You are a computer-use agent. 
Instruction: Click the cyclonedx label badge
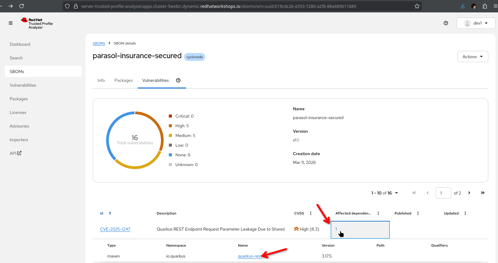195,57
